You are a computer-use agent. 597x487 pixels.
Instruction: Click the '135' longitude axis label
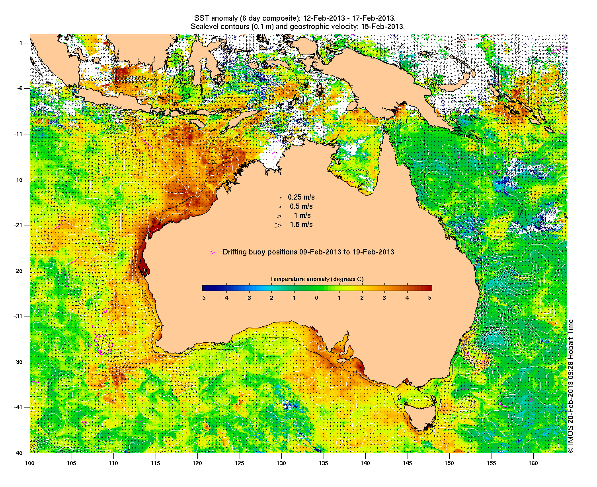324,463
